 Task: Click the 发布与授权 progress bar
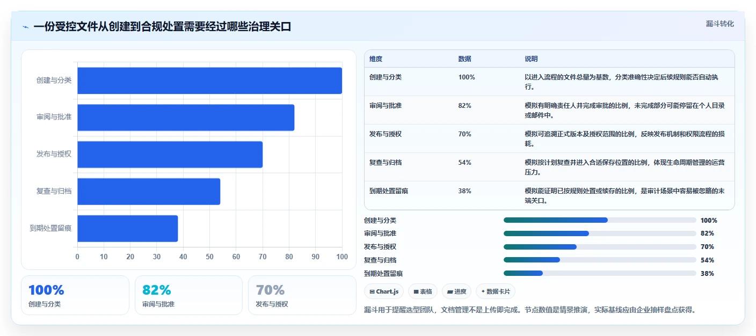600,247
